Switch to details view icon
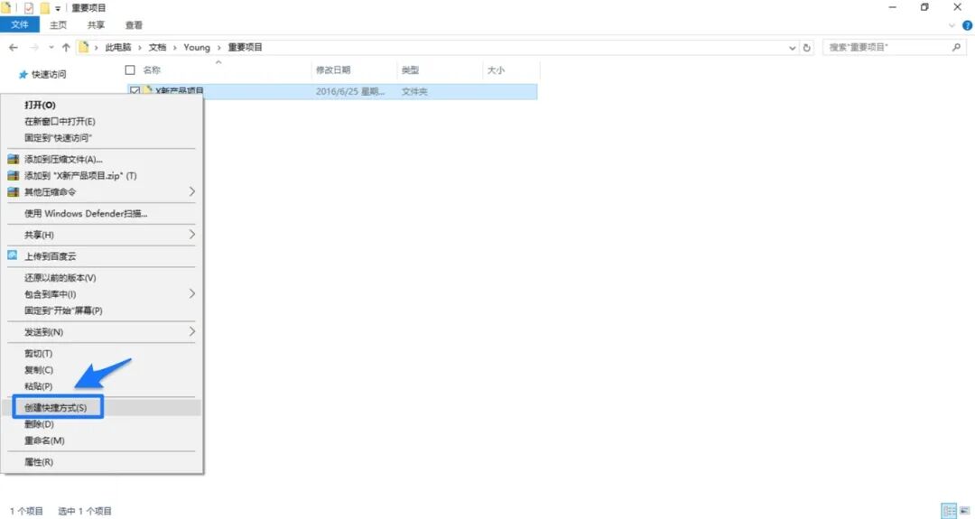The height and width of the screenshot is (519, 975). point(949,511)
